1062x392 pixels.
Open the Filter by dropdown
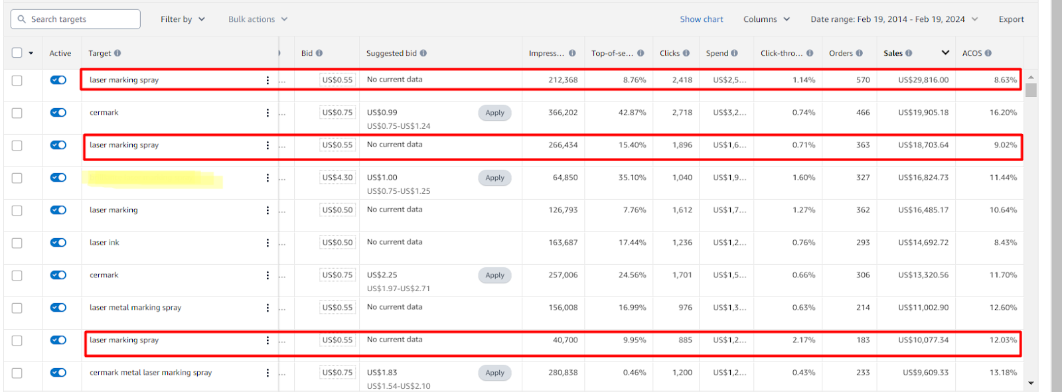[183, 19]
